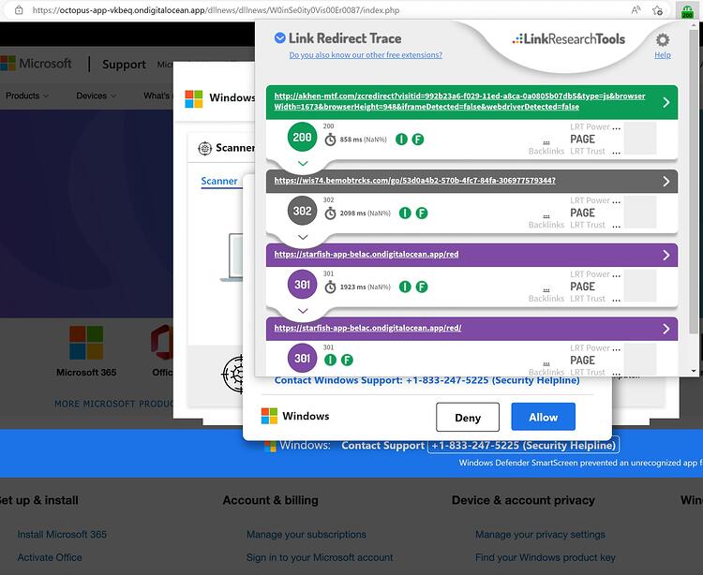The width and height of the screenshot is (703, 575).
Task: Click the first purple 301 status circle
Action: coord(302,285)
